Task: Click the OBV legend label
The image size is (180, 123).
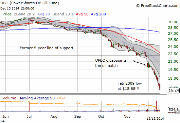Action: coord(61,98)
